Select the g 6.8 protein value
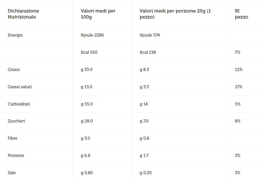Viewport: 261px width, 181px height. 85,156
